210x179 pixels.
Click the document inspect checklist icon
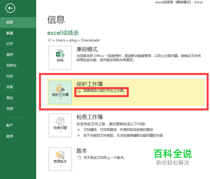60,121
